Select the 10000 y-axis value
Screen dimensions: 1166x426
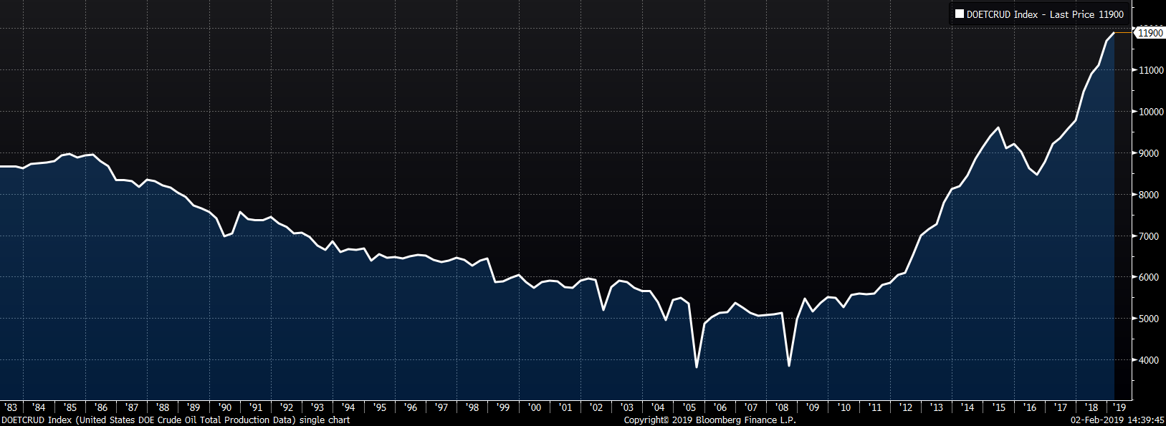(x=1151, y=112)
